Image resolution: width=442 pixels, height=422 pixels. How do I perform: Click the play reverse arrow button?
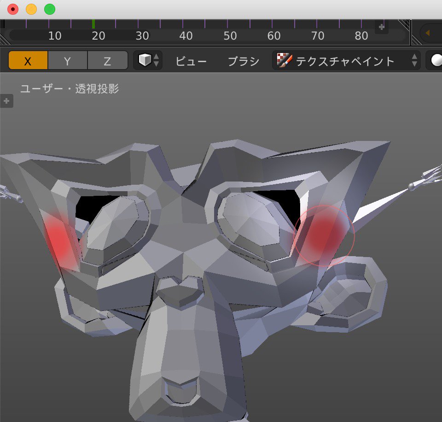click(427, 33)
